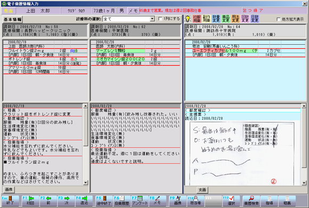Open the 診療科の選択 dropdown arrow

[152, 19]
